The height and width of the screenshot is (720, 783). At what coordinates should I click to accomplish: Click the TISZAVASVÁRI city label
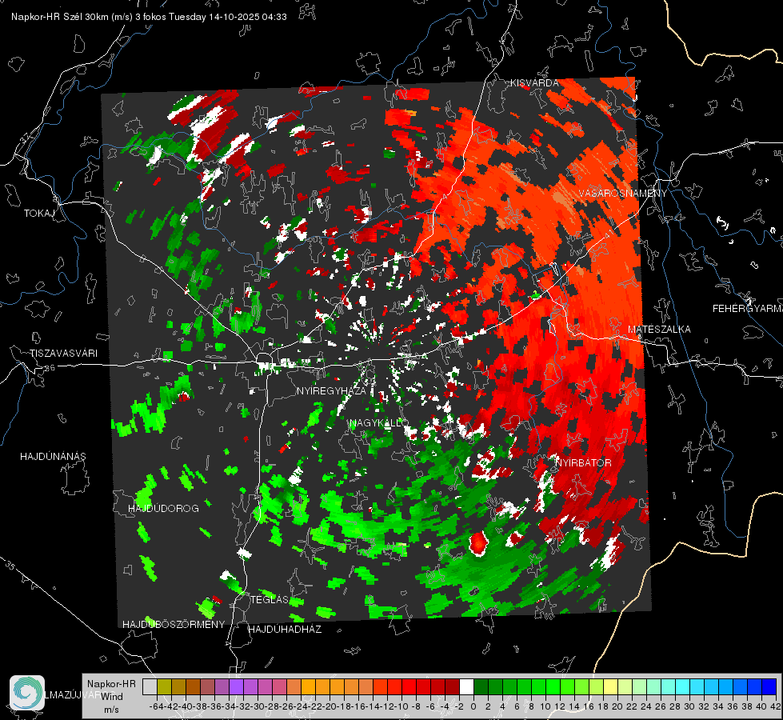point(63,354)
